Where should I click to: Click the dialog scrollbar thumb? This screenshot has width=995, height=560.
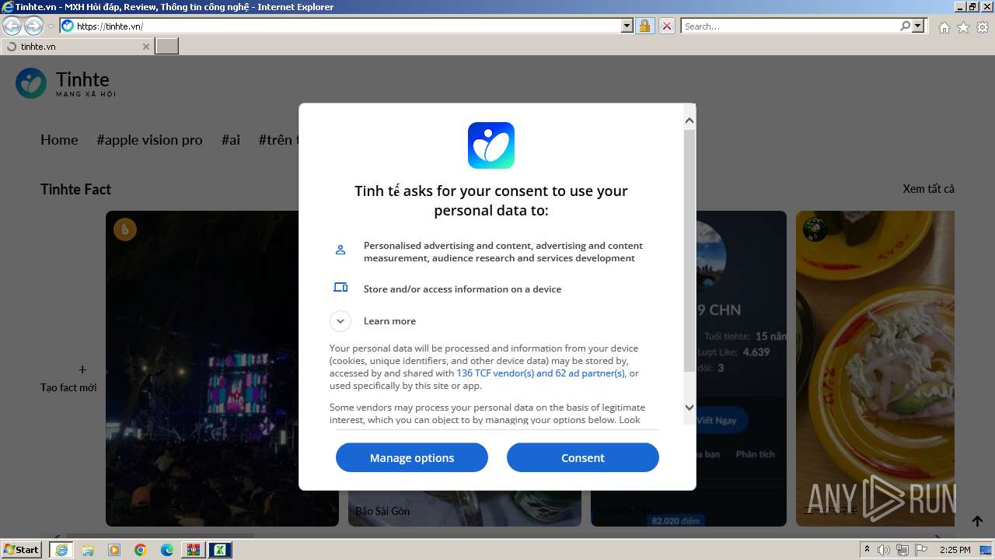pos(689,249)
